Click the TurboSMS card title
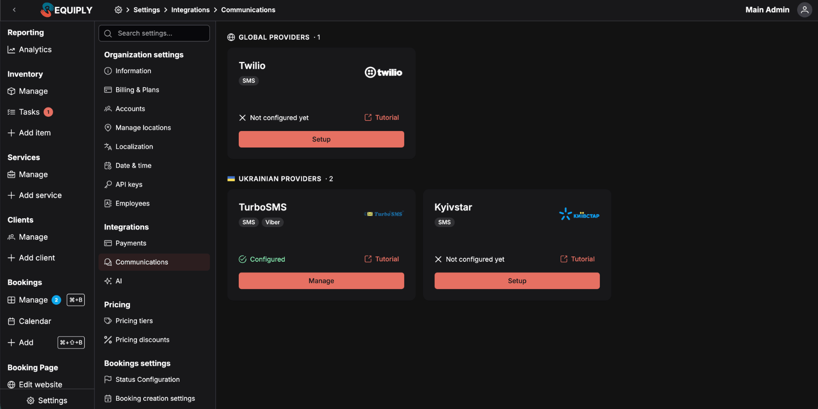This screenshot has width=818, height=409. coord(263,207)
